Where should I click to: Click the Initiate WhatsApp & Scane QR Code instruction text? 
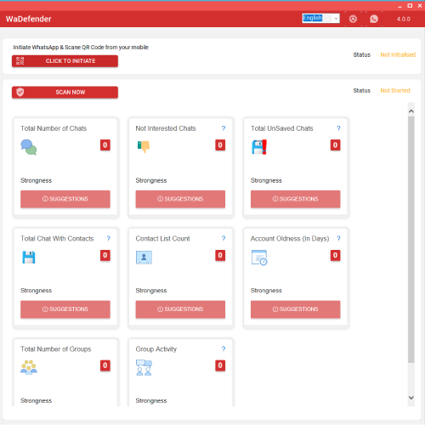point(81,48)
